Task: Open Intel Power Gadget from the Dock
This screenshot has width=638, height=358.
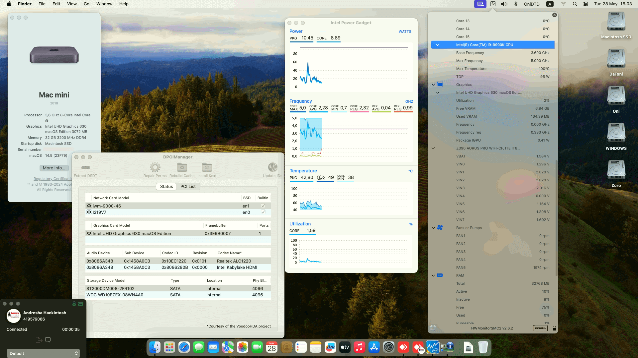Action: click(433, 347)
